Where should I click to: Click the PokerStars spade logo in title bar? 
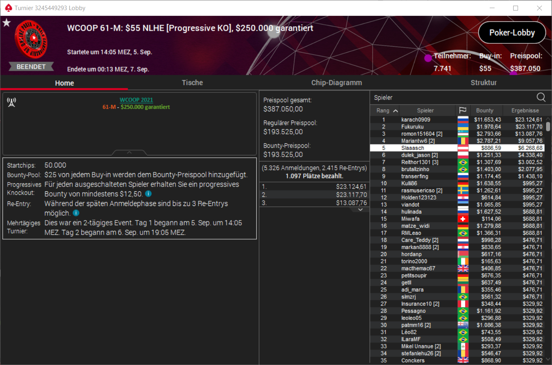pyautogui.click(x=8, y=8)
